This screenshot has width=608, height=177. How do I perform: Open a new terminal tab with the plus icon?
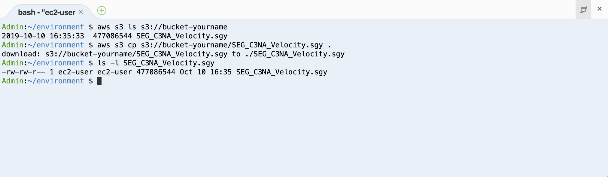pyautogui.click(x=102, y=11)
